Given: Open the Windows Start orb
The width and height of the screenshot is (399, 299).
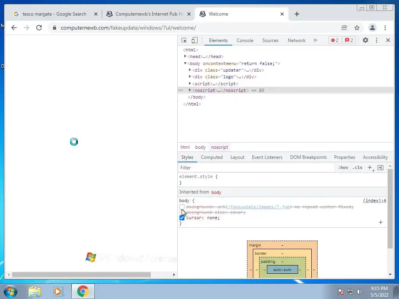Looking at the screenshot, I should click(11, 291).
